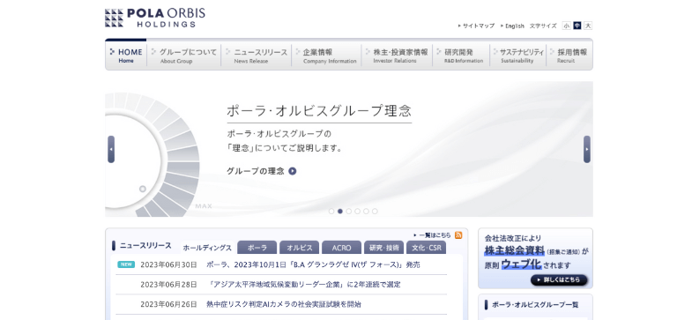Click ポーラ・オルビスグループ理念 slide heading
This screenshot has height=320, width=677.
319,110
